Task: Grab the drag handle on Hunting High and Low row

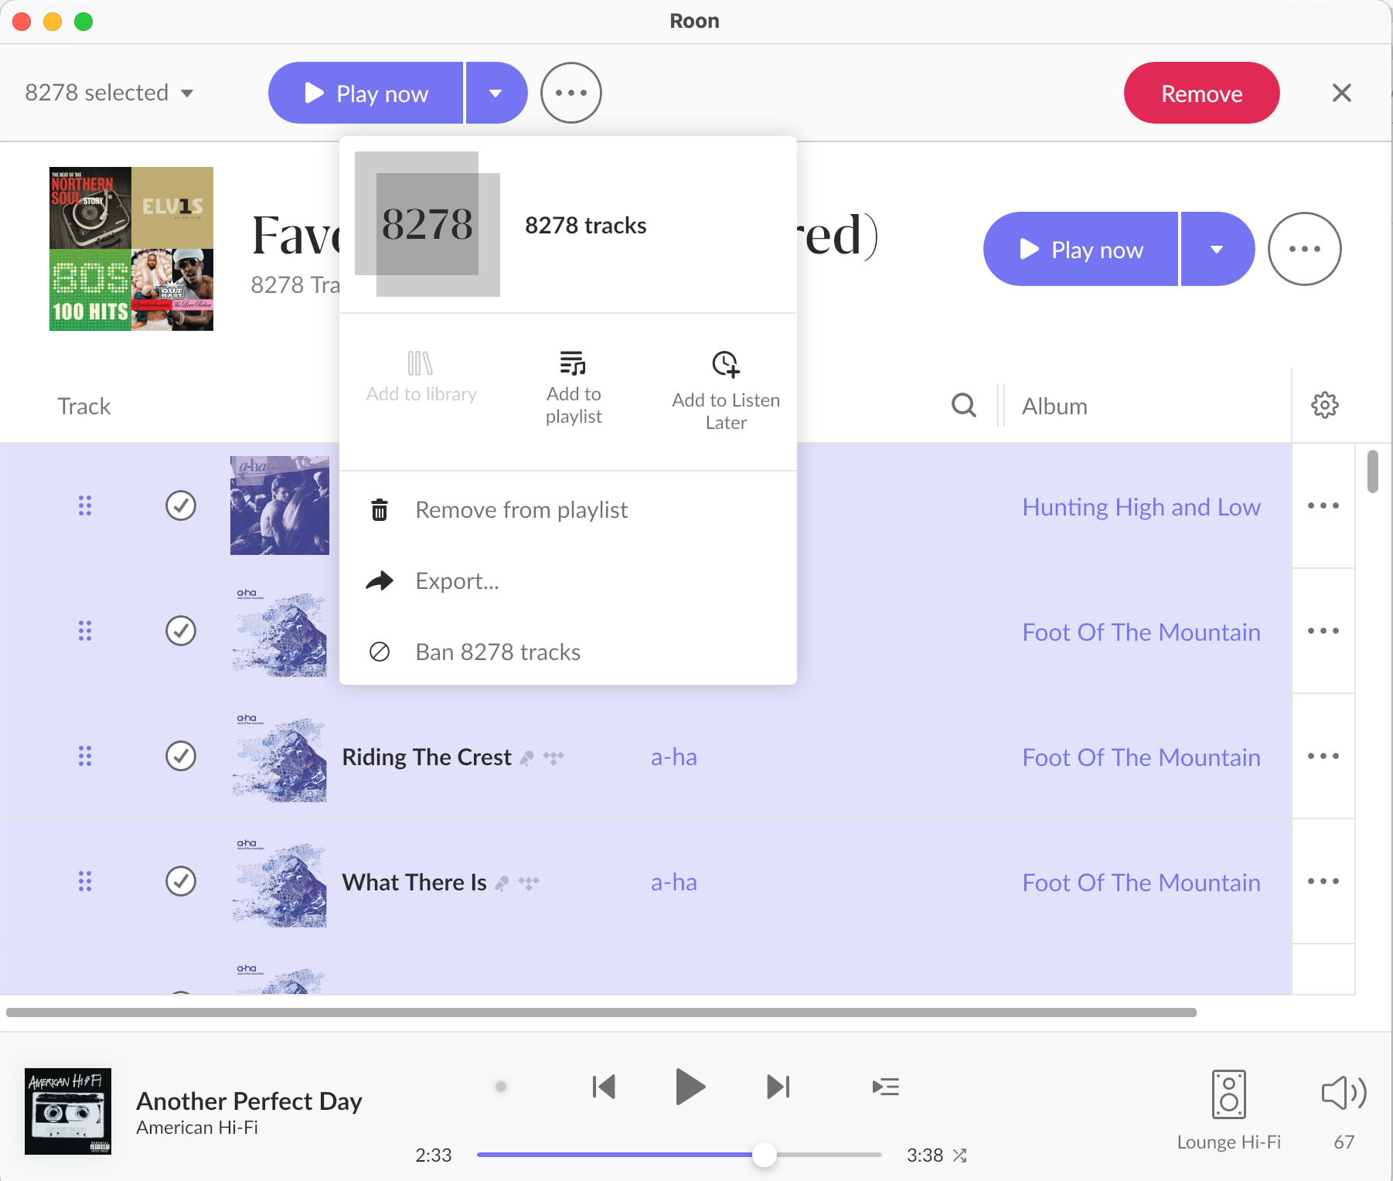Action: 85,505
